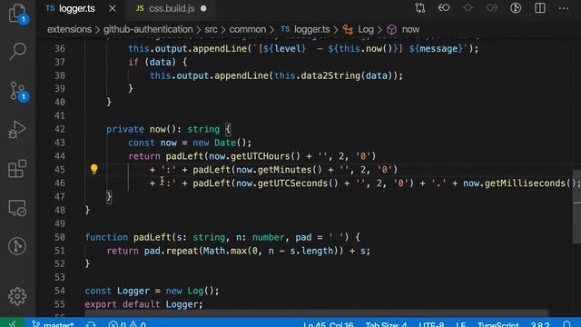
Task: Open the Search view
Action: (17, 51)
